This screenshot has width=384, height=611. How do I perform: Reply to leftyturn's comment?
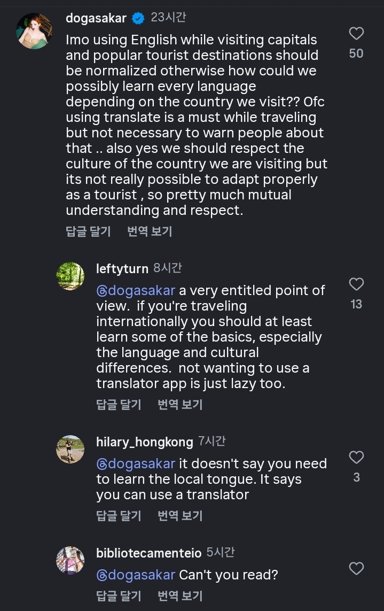coord(119,405)
